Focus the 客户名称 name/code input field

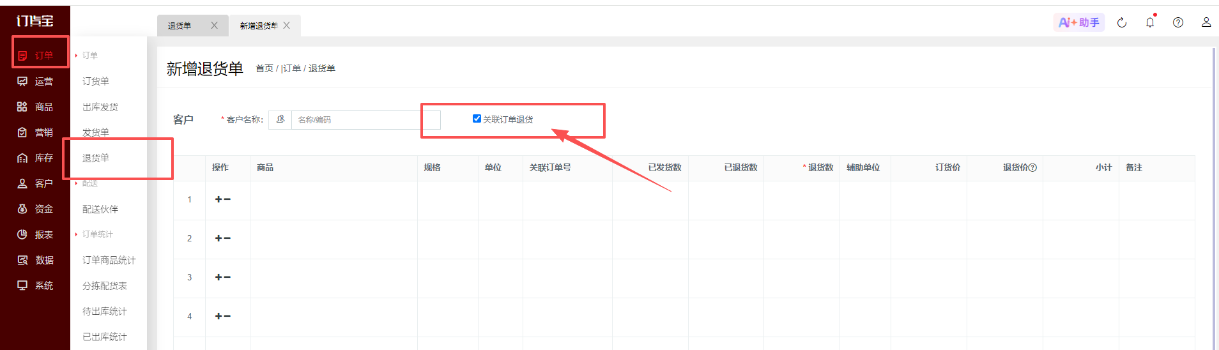tap(366, 119)
